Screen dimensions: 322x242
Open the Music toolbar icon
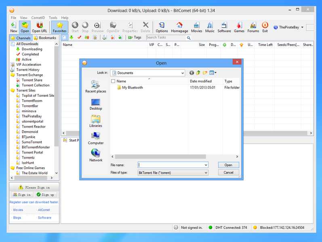coord(210,27)
